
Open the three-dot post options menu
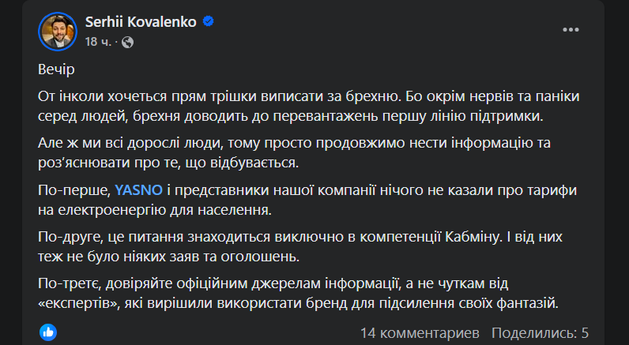(x=571, y=29)
